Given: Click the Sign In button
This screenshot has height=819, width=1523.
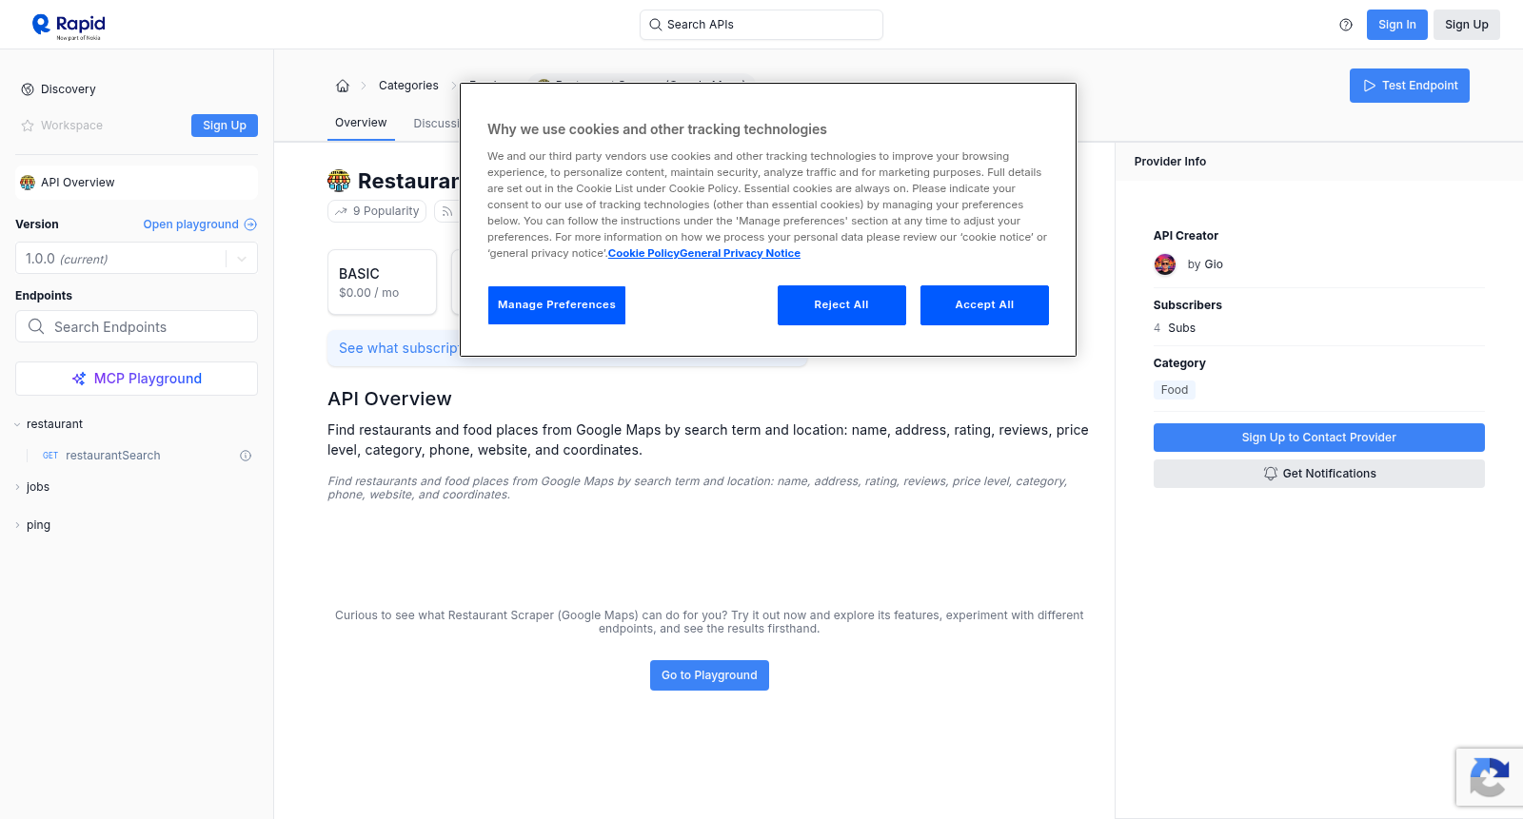Looking at the screenshot, I should (x=1397, y=25).
